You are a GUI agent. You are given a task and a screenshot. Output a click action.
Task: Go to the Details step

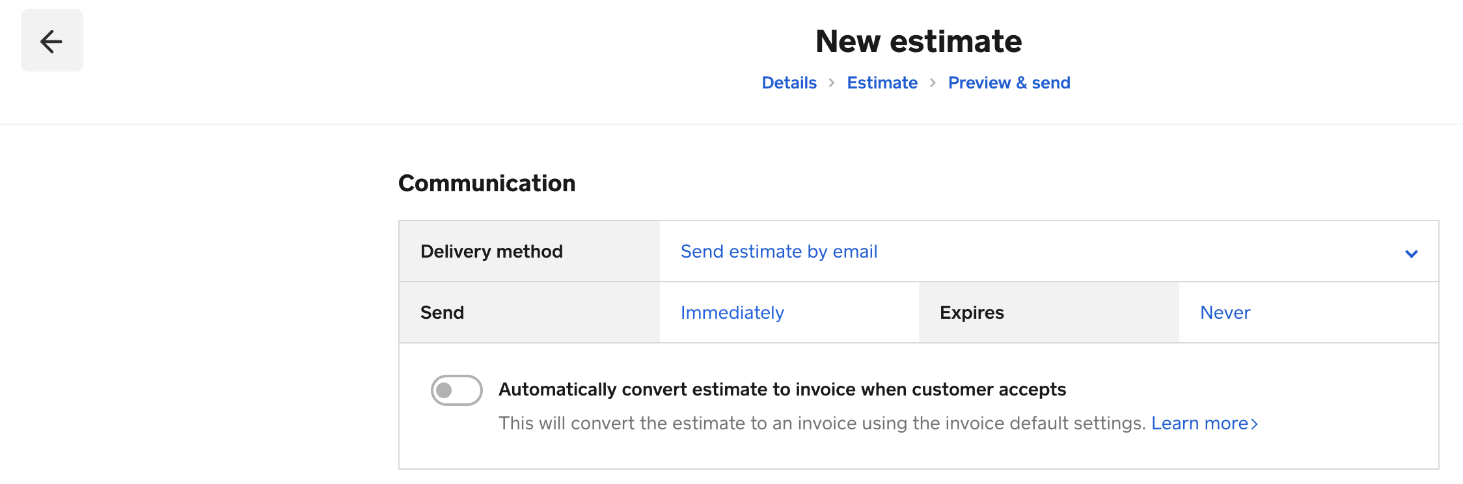789,83
